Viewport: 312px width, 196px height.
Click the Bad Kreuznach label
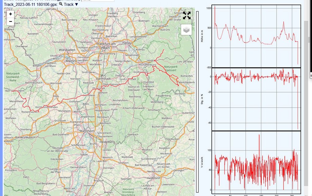coord(34,83)
